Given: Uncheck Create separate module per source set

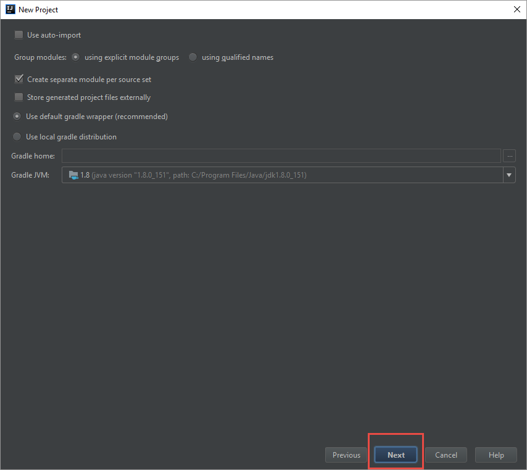Looking at the screenshot, I should (x=19, y=79).
